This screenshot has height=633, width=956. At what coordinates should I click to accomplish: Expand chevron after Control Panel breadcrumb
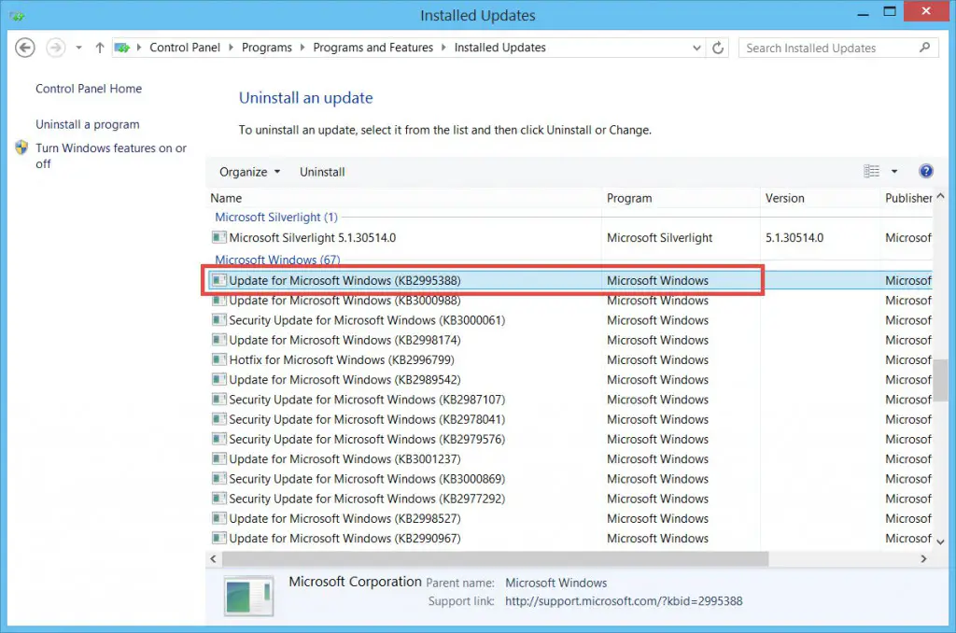click(232, 48)
